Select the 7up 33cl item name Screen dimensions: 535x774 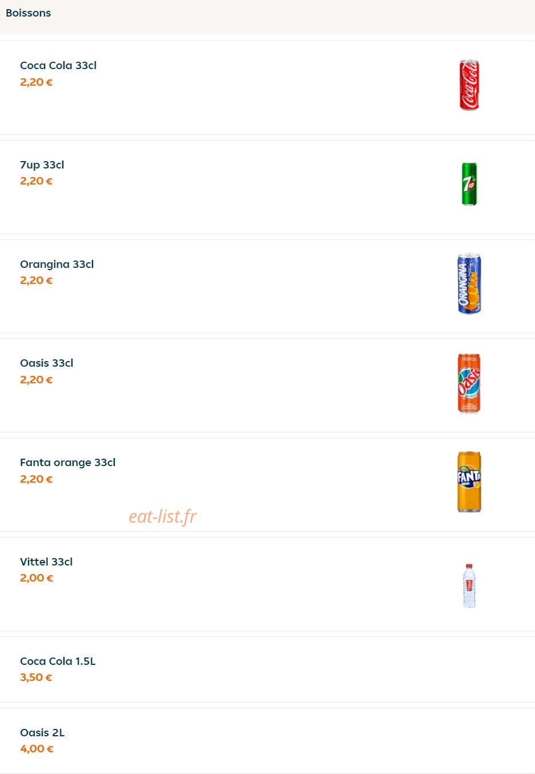point(42,165)
